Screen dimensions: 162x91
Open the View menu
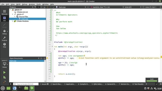(13, 4)
